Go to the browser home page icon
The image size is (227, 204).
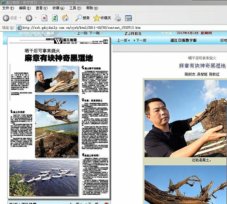click(65, 18)
